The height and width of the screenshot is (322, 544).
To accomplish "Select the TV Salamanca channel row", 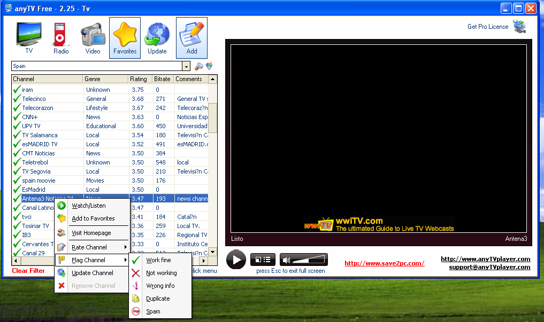I will click(x=110, y=135).
